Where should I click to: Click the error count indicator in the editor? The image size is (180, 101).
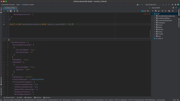pyautogui.click(x=145, y=14)
